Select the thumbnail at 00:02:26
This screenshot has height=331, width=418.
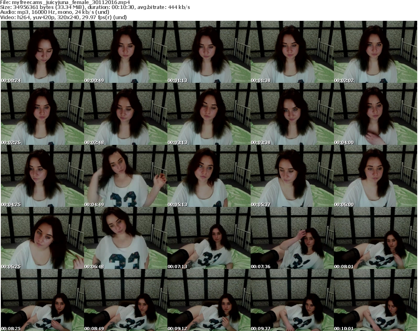pos(42,114)
